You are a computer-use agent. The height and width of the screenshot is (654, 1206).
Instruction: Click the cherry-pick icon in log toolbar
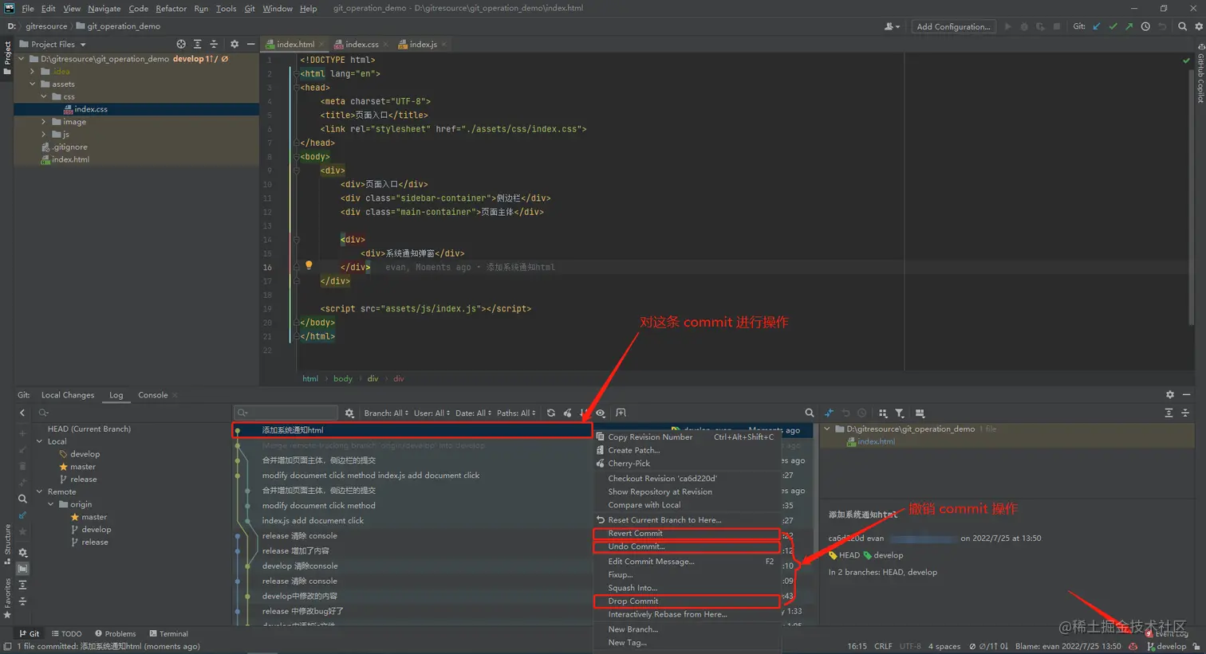click(568, 413)
